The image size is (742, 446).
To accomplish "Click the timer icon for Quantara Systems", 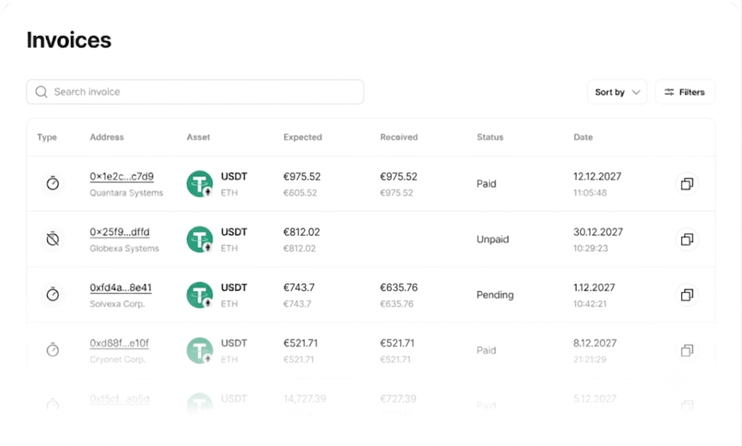I will [52, 183].
